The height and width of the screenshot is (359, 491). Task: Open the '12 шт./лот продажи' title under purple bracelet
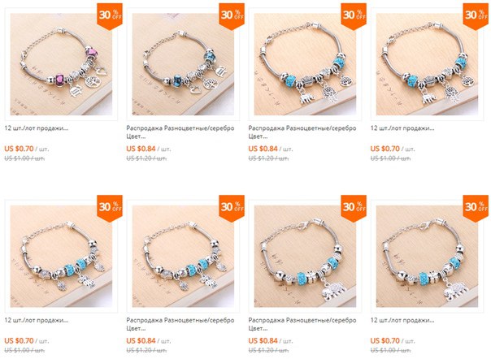(37, 128)
